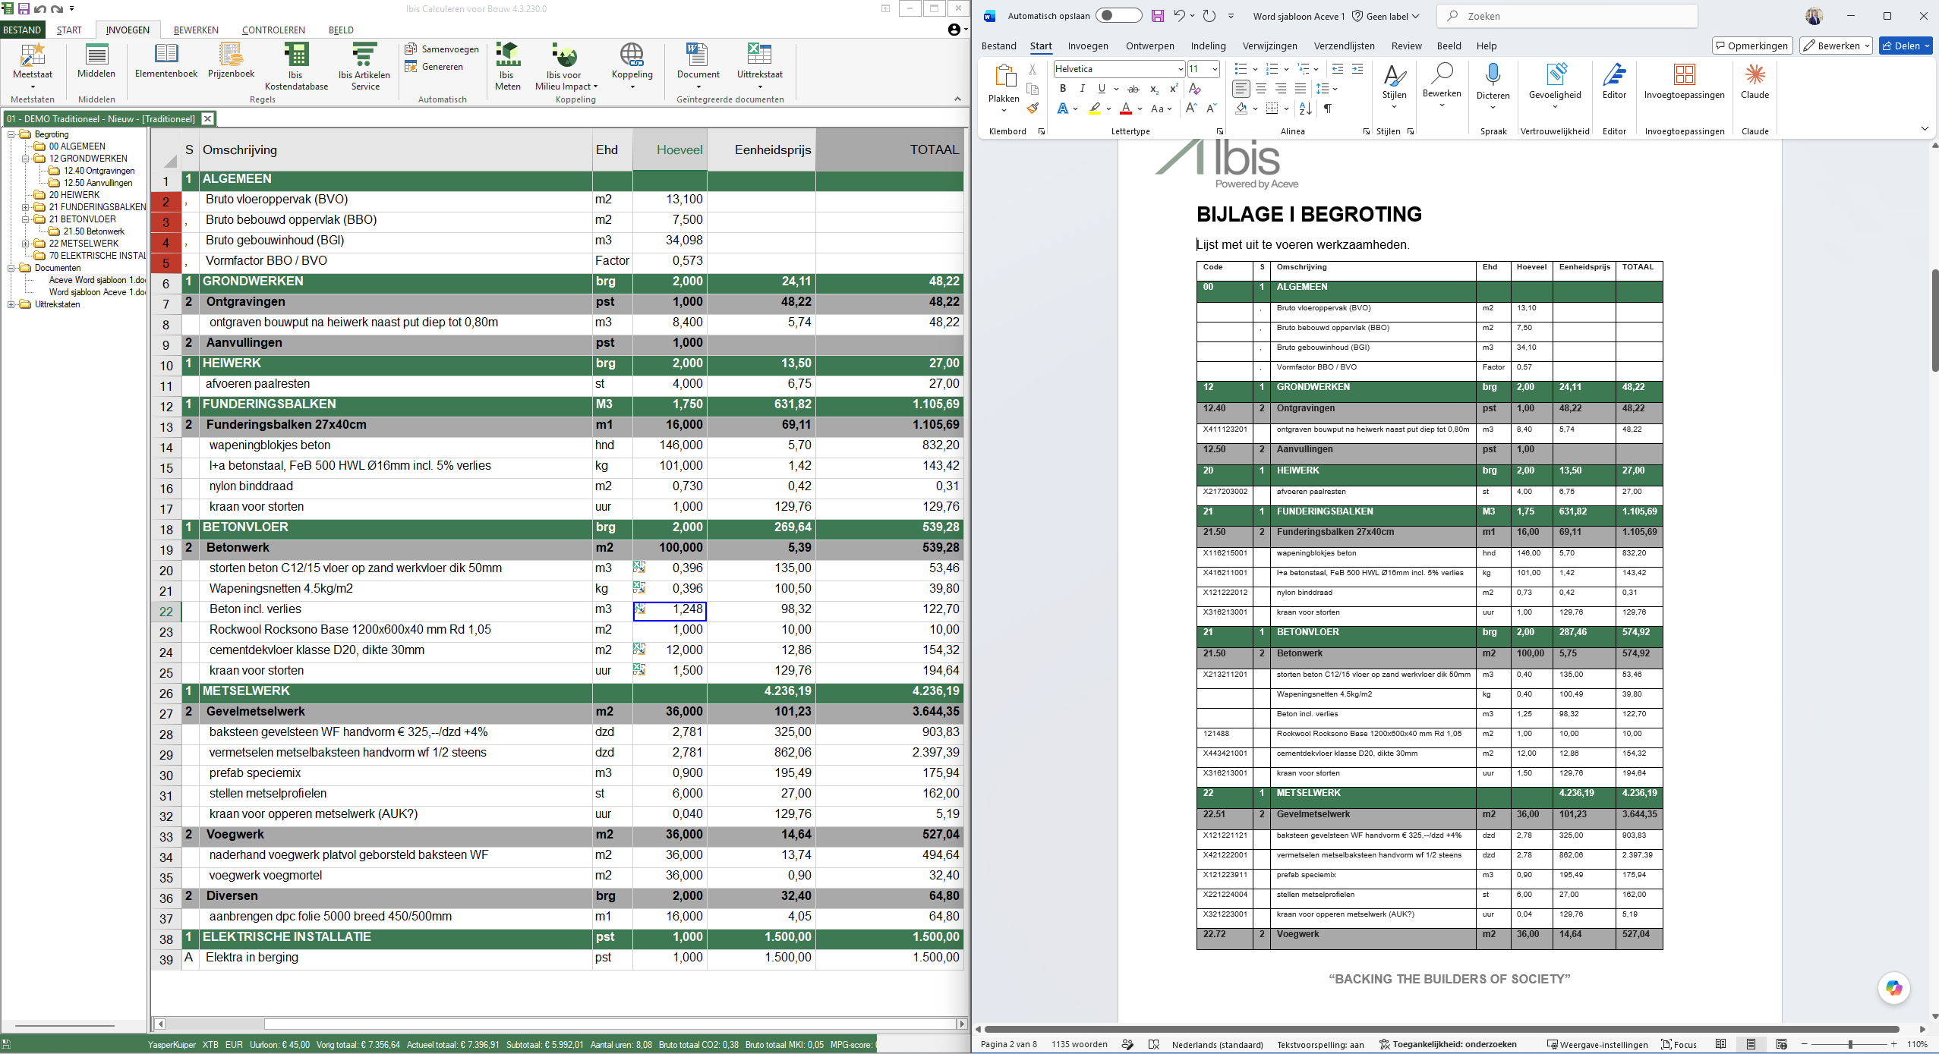
Task: Open Ibis Kostendatabase
Action: click(x=296, y=67)
